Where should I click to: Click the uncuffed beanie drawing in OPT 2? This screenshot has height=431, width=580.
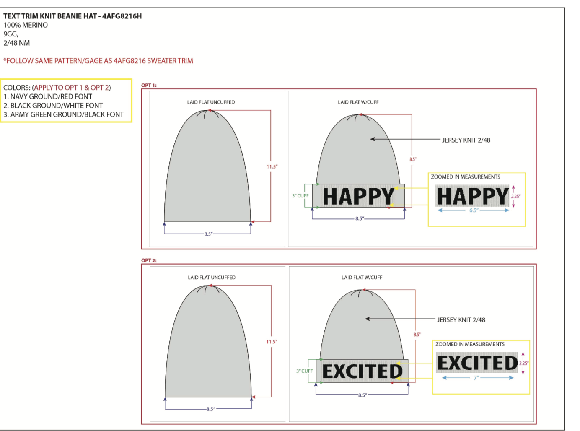(208, 341)
